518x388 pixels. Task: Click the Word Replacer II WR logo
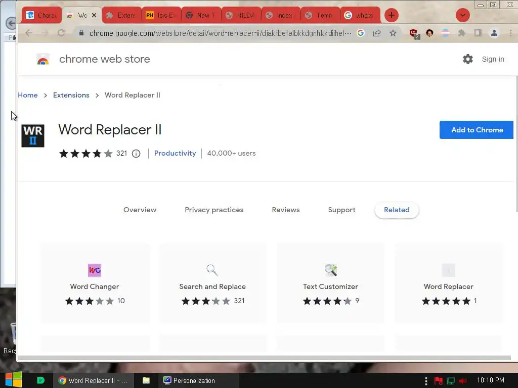click(33, 135)
